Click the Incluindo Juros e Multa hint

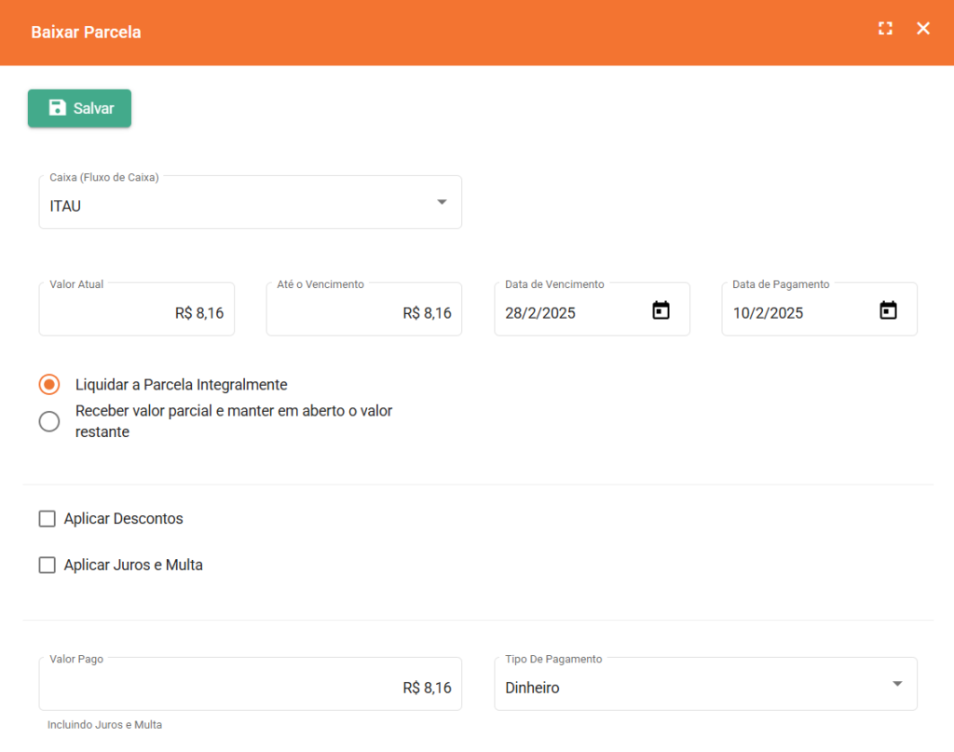pos(104,725)
